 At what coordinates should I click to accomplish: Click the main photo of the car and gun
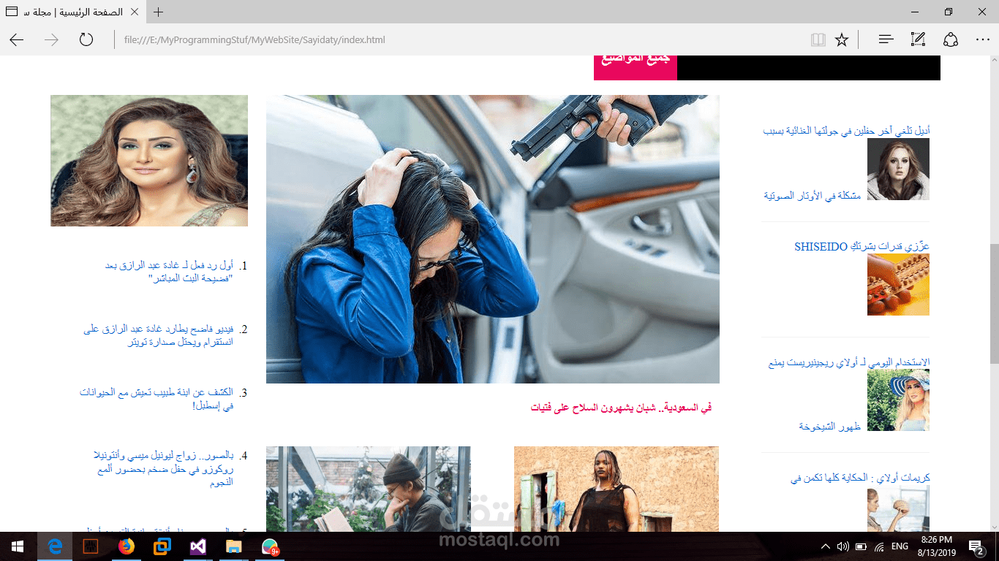tap(493, 239)
